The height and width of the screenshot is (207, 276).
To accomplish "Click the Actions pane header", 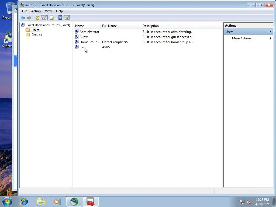I will [248, 26].
